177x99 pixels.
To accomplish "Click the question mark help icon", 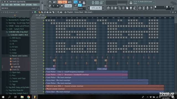I will [x=151, y=8].
